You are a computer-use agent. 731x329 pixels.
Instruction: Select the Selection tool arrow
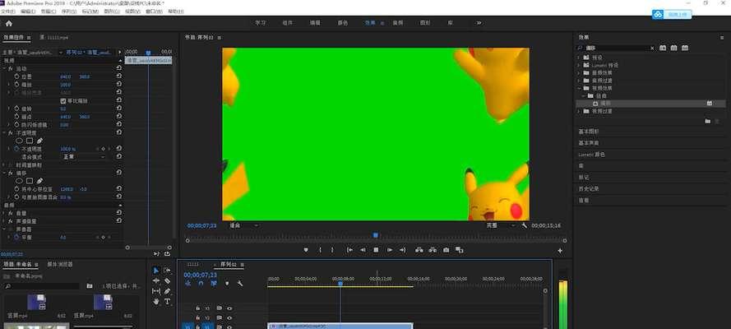[156, 271]
